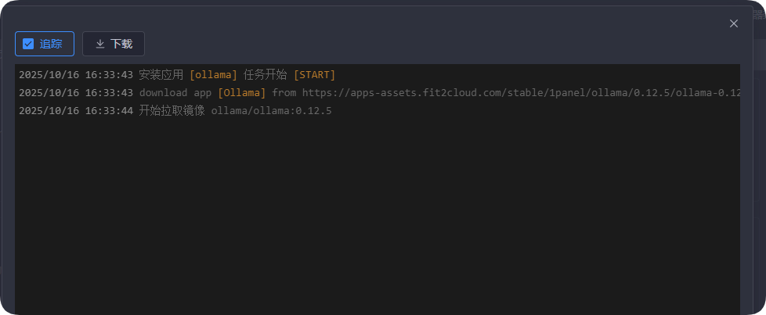Click the "download app" log text
The width and height of the screenshot is (766, 315).
pos(175,93)
